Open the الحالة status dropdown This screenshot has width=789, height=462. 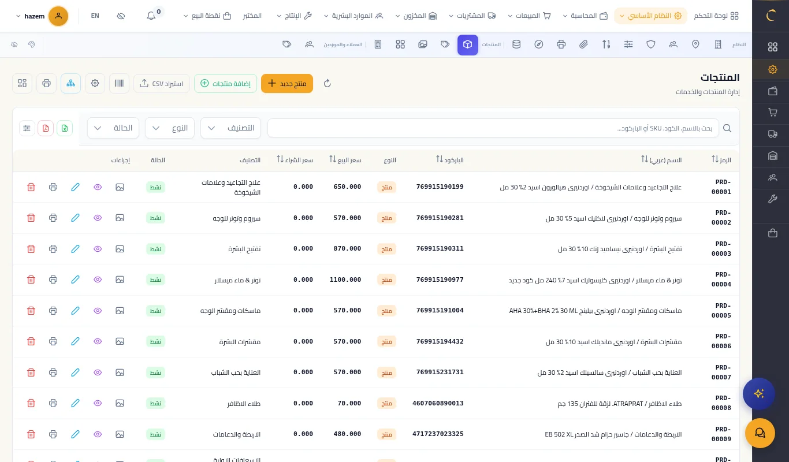click(x=113, y=128)
